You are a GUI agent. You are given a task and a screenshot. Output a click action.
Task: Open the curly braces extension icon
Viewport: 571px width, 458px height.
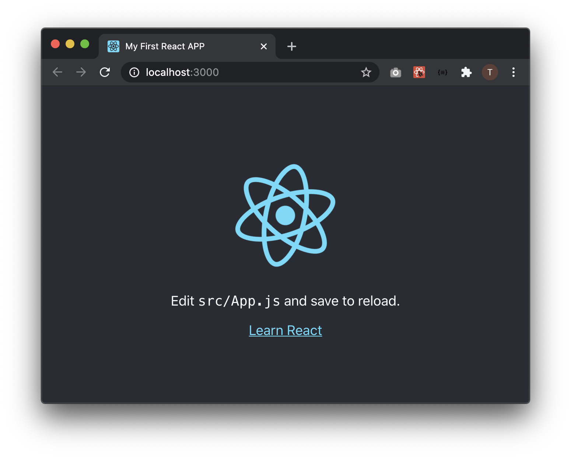442,73
